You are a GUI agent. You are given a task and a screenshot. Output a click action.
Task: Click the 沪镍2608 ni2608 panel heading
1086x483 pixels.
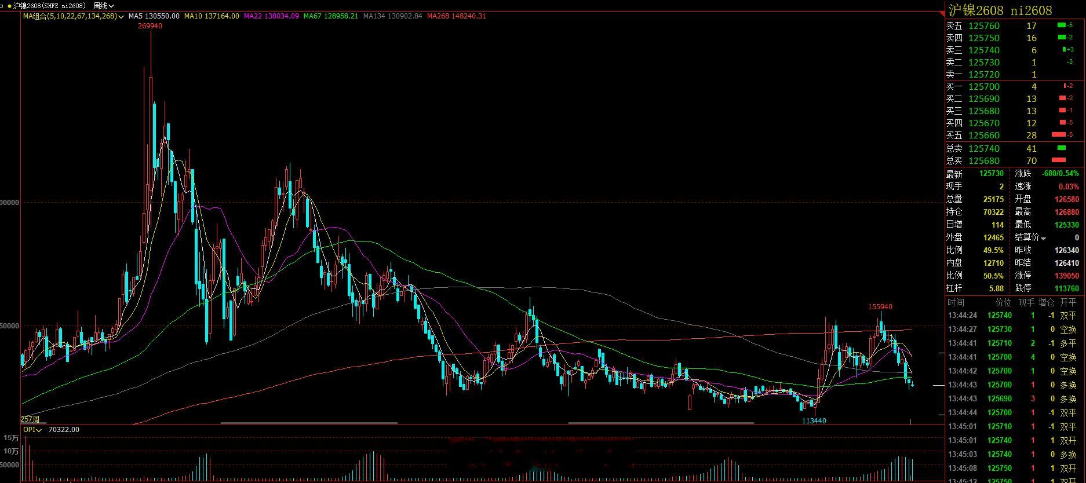1000,10
